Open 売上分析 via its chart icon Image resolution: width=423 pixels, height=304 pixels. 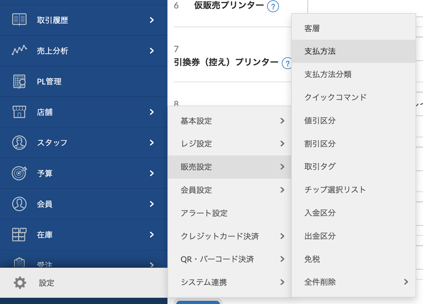click(19, 51)
